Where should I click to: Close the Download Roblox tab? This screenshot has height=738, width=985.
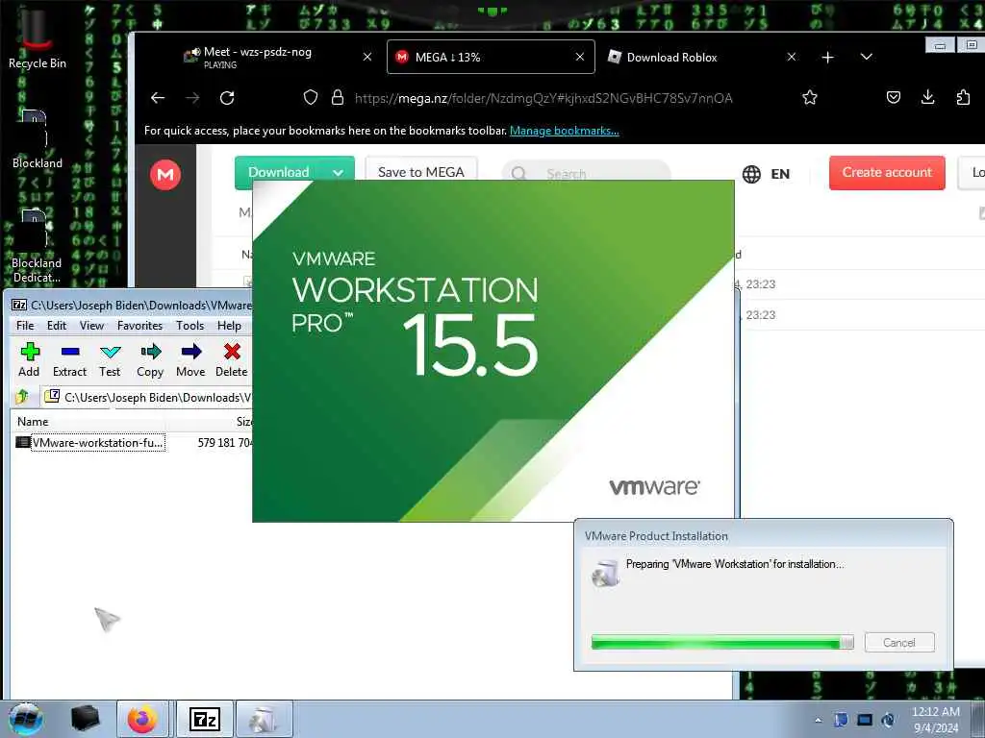click(x=792, y=57)
